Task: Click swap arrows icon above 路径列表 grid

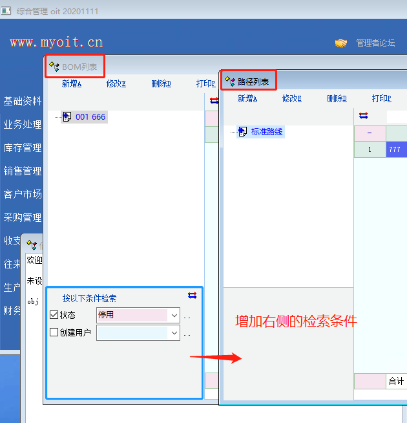Action: click(363, 115)
